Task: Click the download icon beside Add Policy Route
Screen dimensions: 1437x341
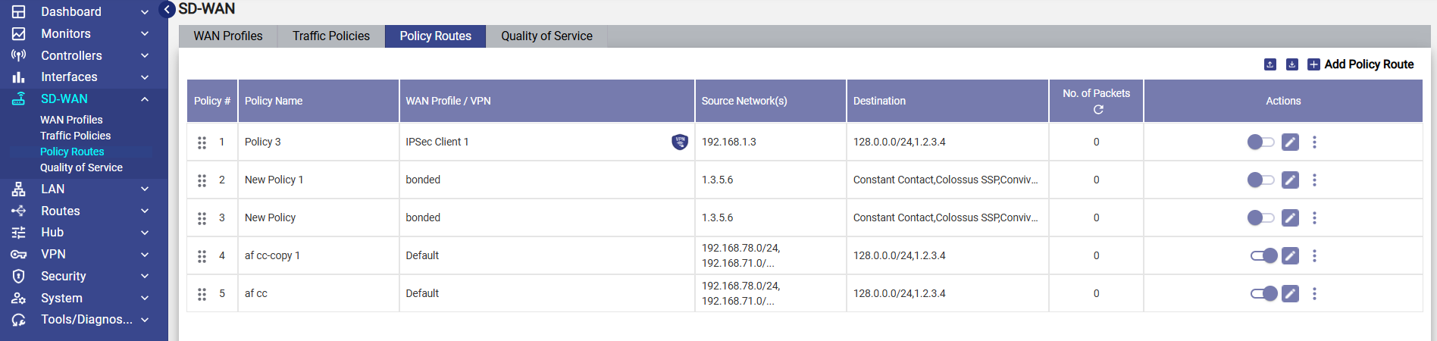Action: 1292,64
